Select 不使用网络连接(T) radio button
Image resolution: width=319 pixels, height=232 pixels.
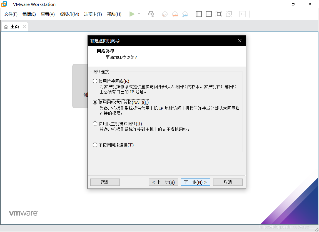click(x=95, y=145)
